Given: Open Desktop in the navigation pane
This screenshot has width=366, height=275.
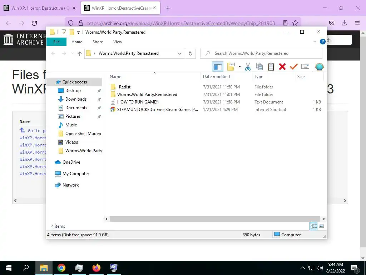Looking at the screenshot, I should point(73,91).
